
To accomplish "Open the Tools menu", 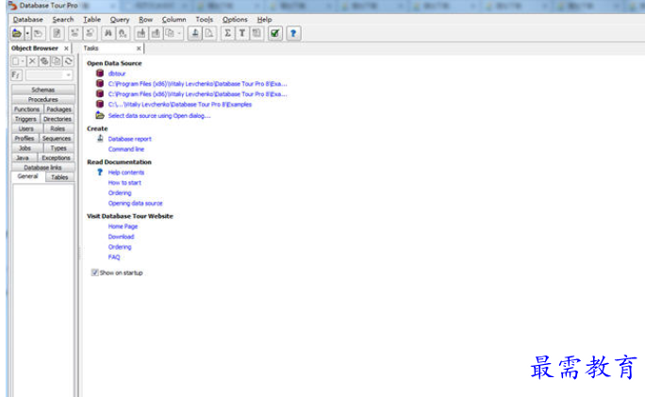I will click(204, 20).
